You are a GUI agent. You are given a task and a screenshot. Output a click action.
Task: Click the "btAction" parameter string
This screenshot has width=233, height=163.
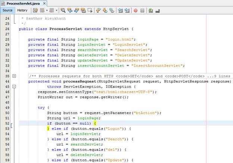coord(145,113)
